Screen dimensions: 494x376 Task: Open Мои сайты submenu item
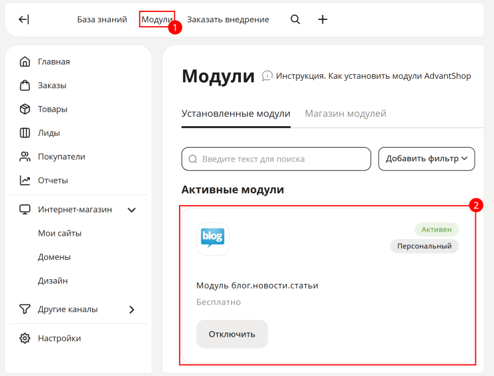click(59, 233)
